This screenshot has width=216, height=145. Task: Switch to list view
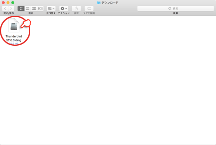coord(27,8)
